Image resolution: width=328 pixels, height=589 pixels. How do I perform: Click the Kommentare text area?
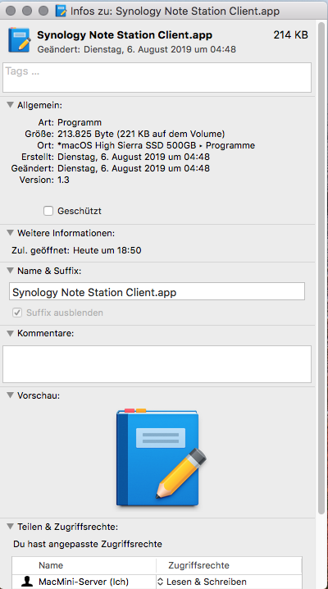[157, 364]
